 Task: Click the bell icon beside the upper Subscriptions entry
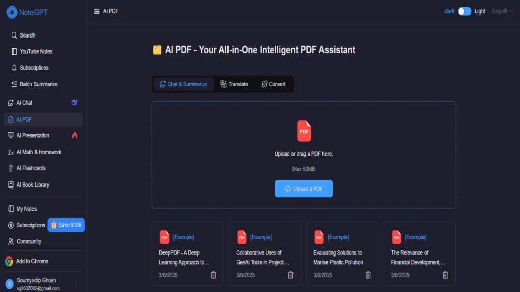[14, 68]
